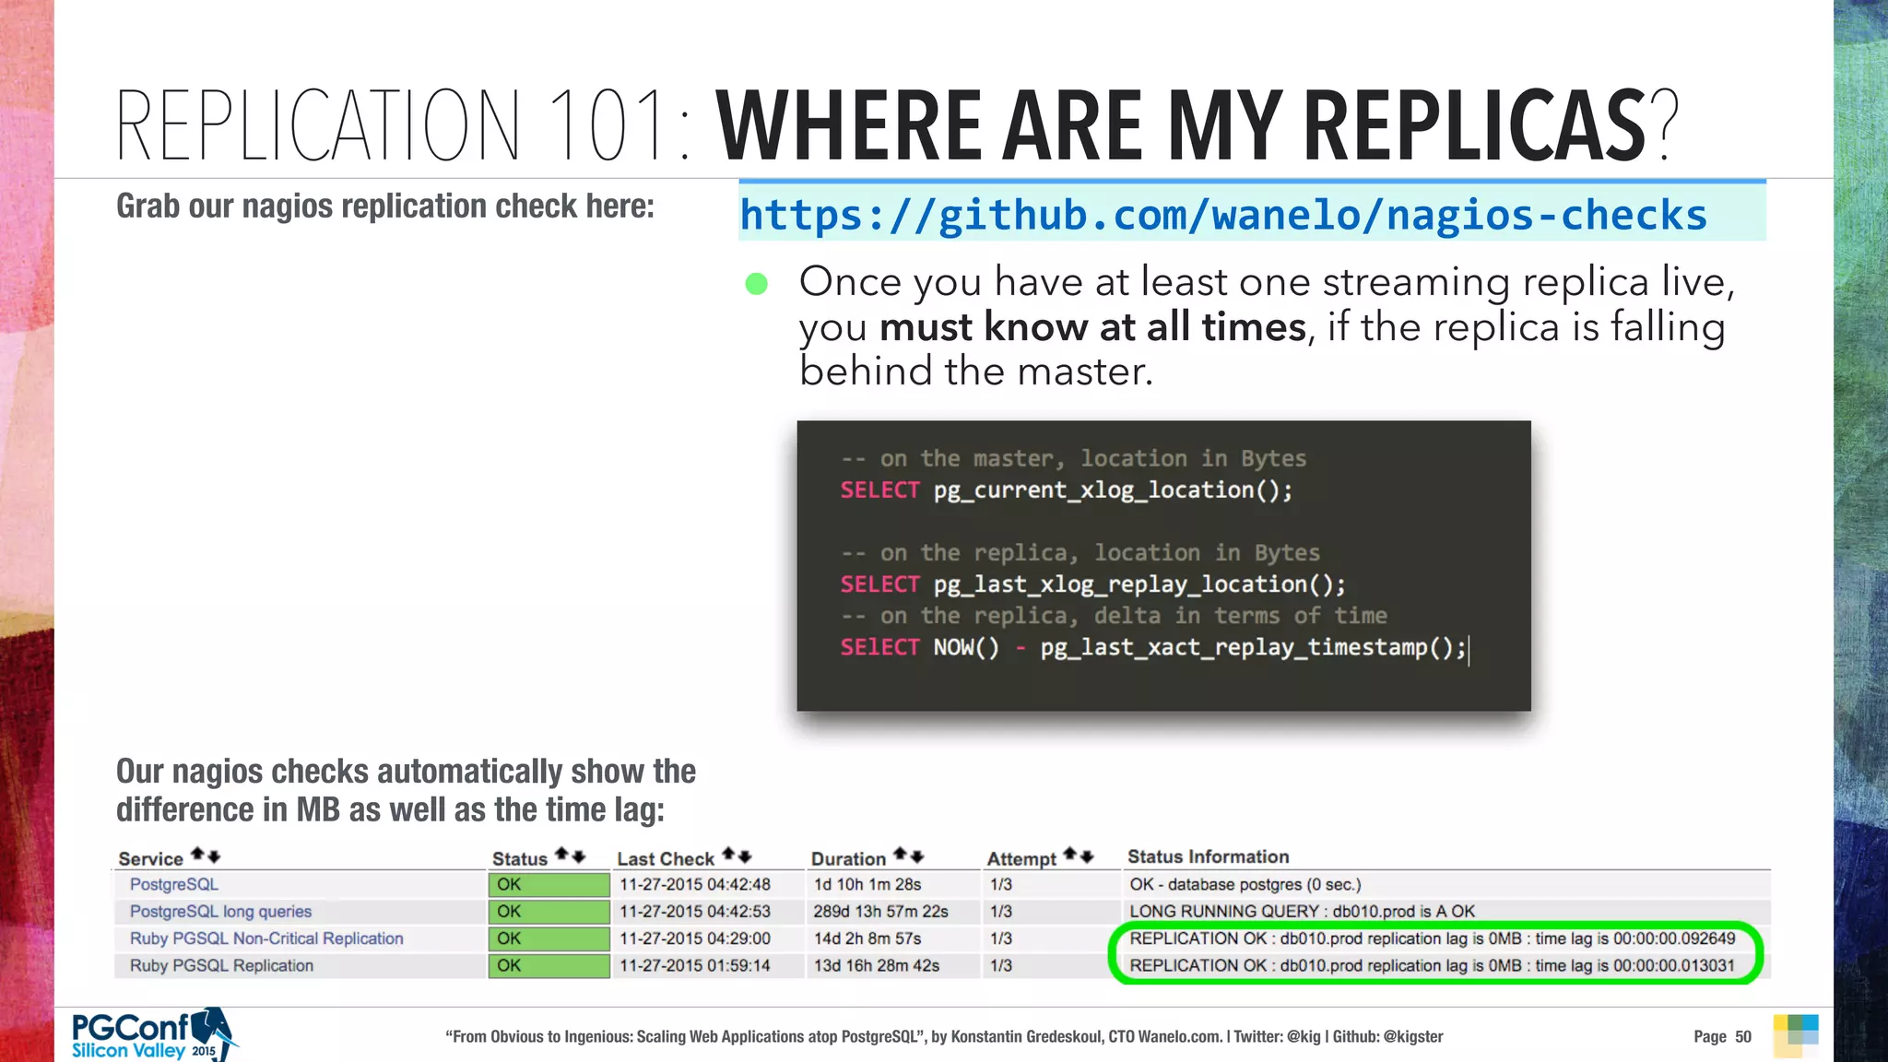Screen dimensions: 1888x1062
Task: Open the Ruby PGSQL Replication service
Action: tap(221, 965)
